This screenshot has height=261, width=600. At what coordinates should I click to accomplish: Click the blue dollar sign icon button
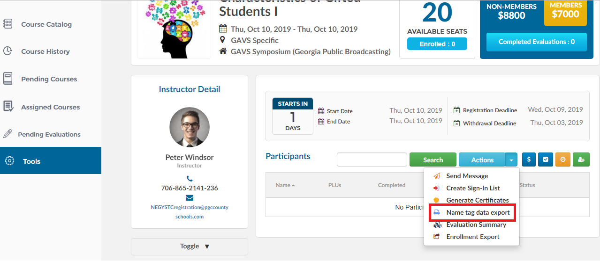pos(529,159)
